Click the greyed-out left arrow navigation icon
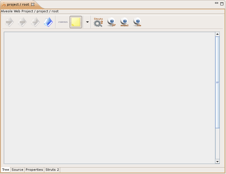Screen dimensions: 226x174 9,22
